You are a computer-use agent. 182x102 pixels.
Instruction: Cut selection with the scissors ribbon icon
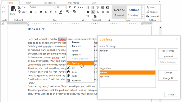(x=19, y=8)
